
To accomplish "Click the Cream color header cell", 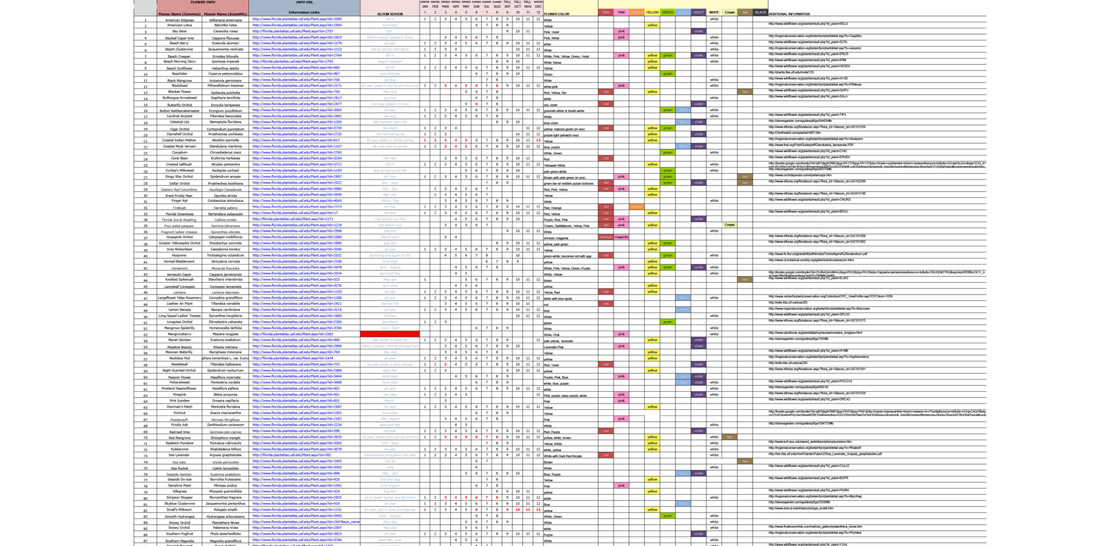I will [729, 12].
